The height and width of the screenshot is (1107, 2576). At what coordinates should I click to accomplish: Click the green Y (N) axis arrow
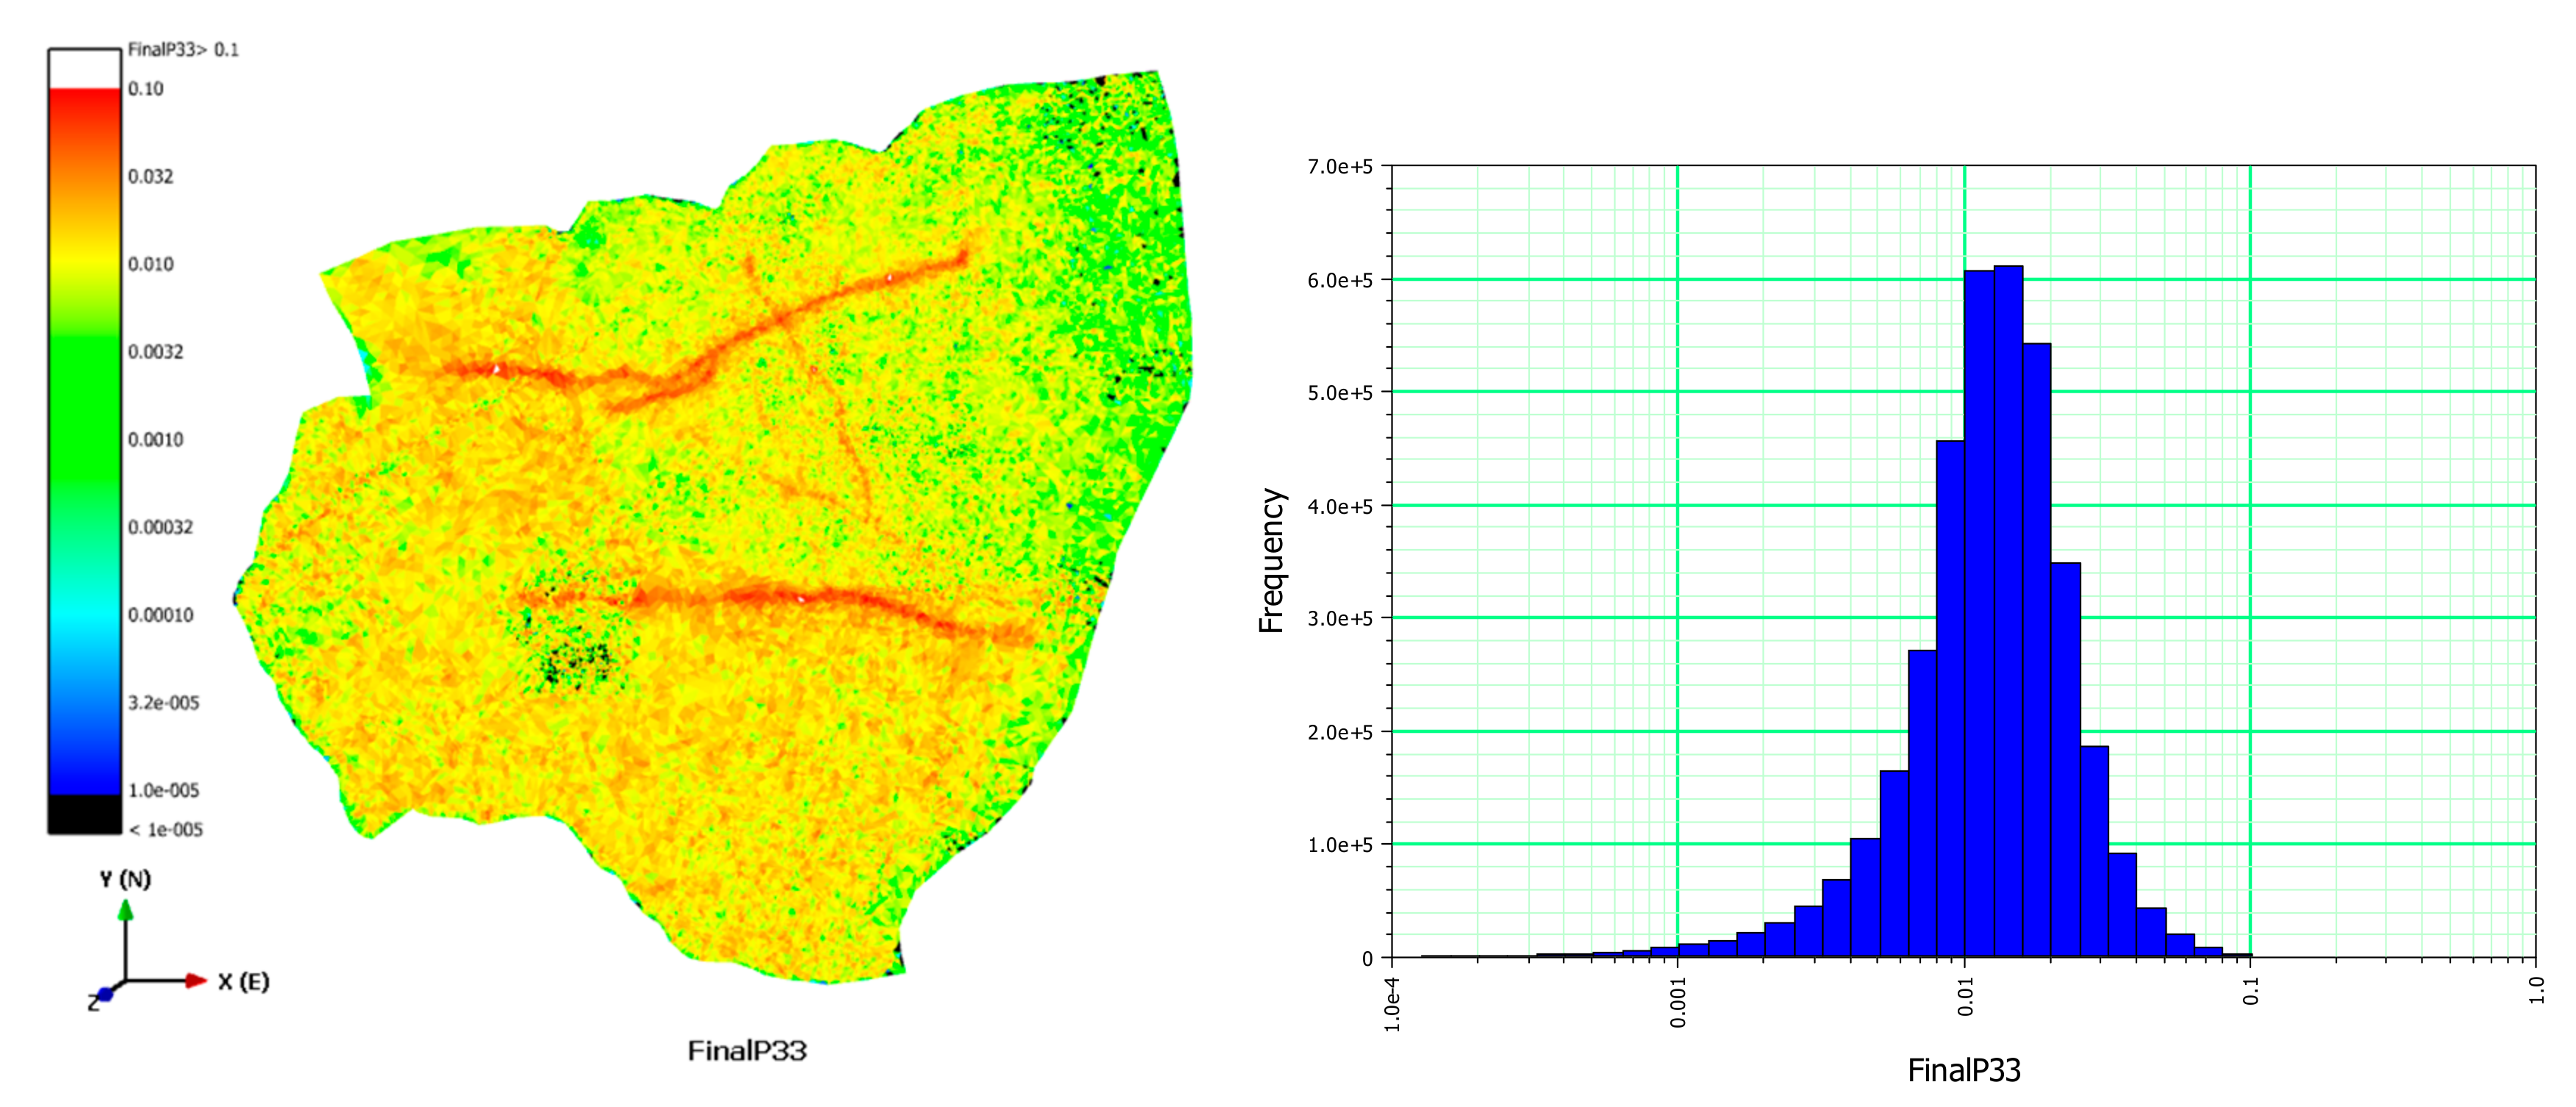(x=125, y=911)
